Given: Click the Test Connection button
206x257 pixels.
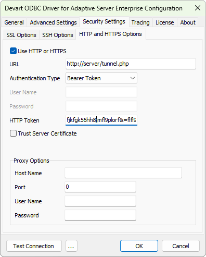Looking at the screenshot, I should point(34,246).
